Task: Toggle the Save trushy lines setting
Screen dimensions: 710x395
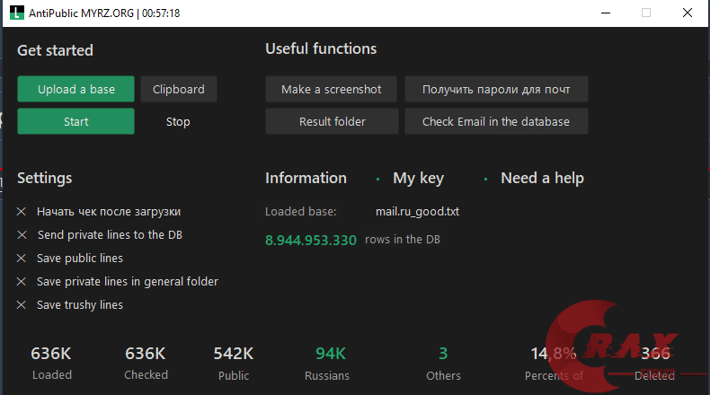Action: point(22,305)
